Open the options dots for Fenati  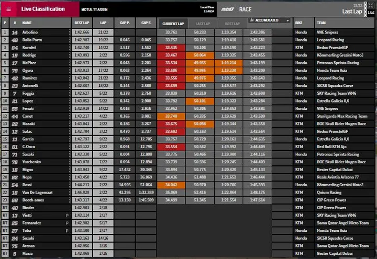click(x=70, y=109)
